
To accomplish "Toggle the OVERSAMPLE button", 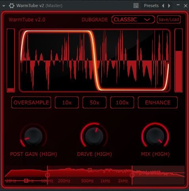I will [x=31, y=102].
